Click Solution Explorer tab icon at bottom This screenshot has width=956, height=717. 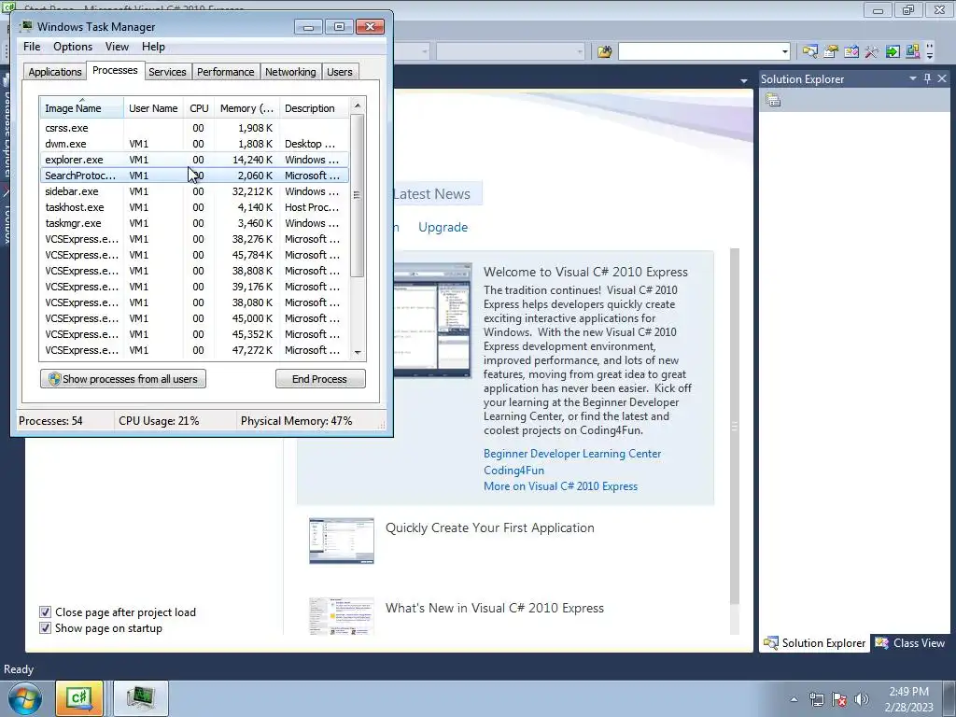click(770, 642)
